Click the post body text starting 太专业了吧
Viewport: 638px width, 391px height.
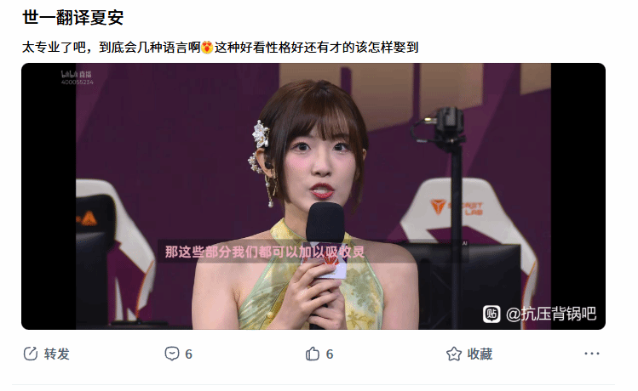pos(220,48)
